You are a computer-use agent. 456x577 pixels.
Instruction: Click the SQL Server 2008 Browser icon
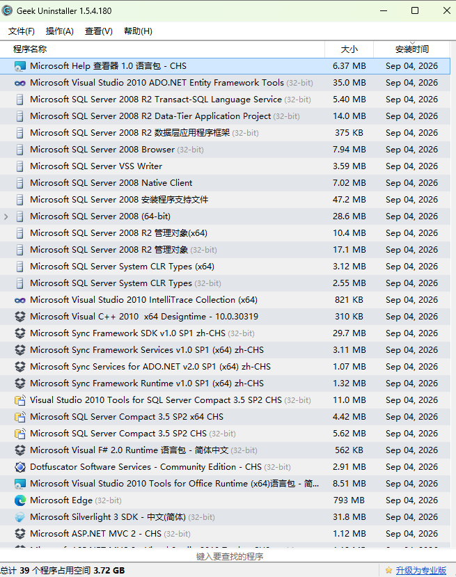[x=20, y=150]
